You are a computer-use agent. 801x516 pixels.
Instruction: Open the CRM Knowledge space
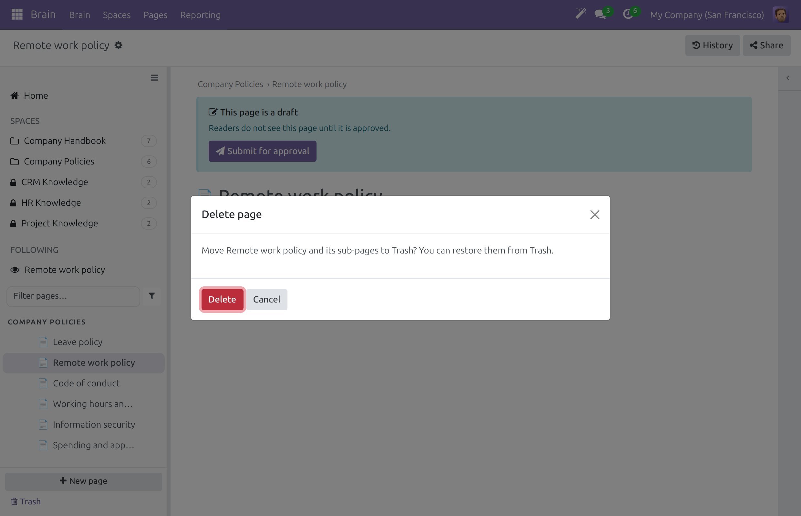(84, 182)
